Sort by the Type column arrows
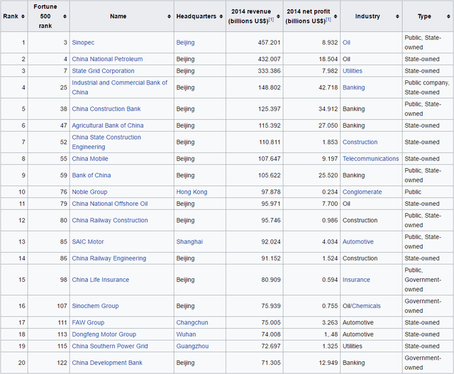 448,16
